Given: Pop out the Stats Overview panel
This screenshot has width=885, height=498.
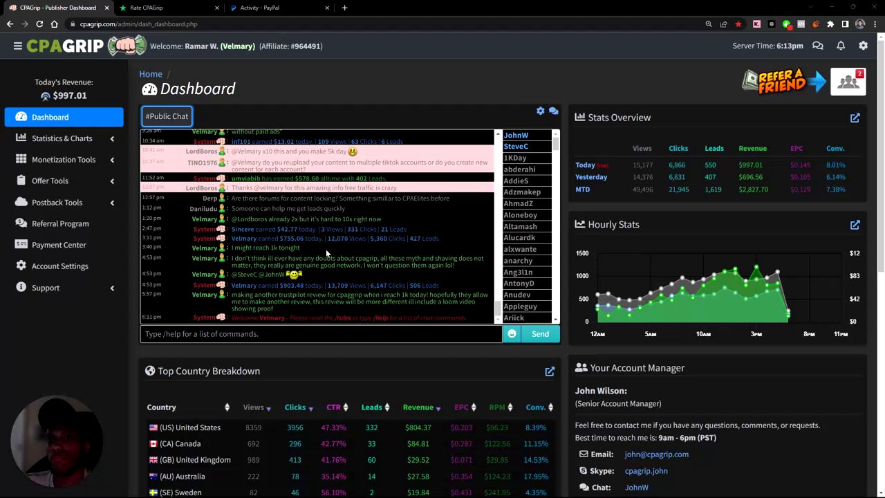Looking at the screenshot, I should tap(855, 118).
